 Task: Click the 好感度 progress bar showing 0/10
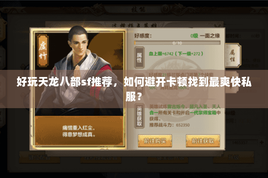click(177, 43)
